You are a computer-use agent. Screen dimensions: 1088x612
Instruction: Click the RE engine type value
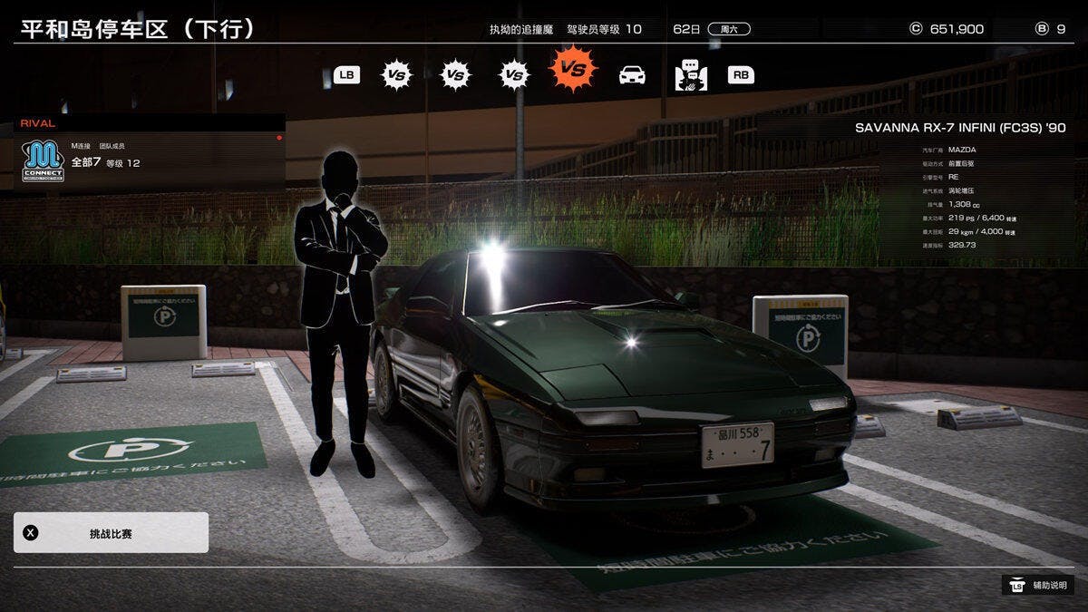click(954, 177)
